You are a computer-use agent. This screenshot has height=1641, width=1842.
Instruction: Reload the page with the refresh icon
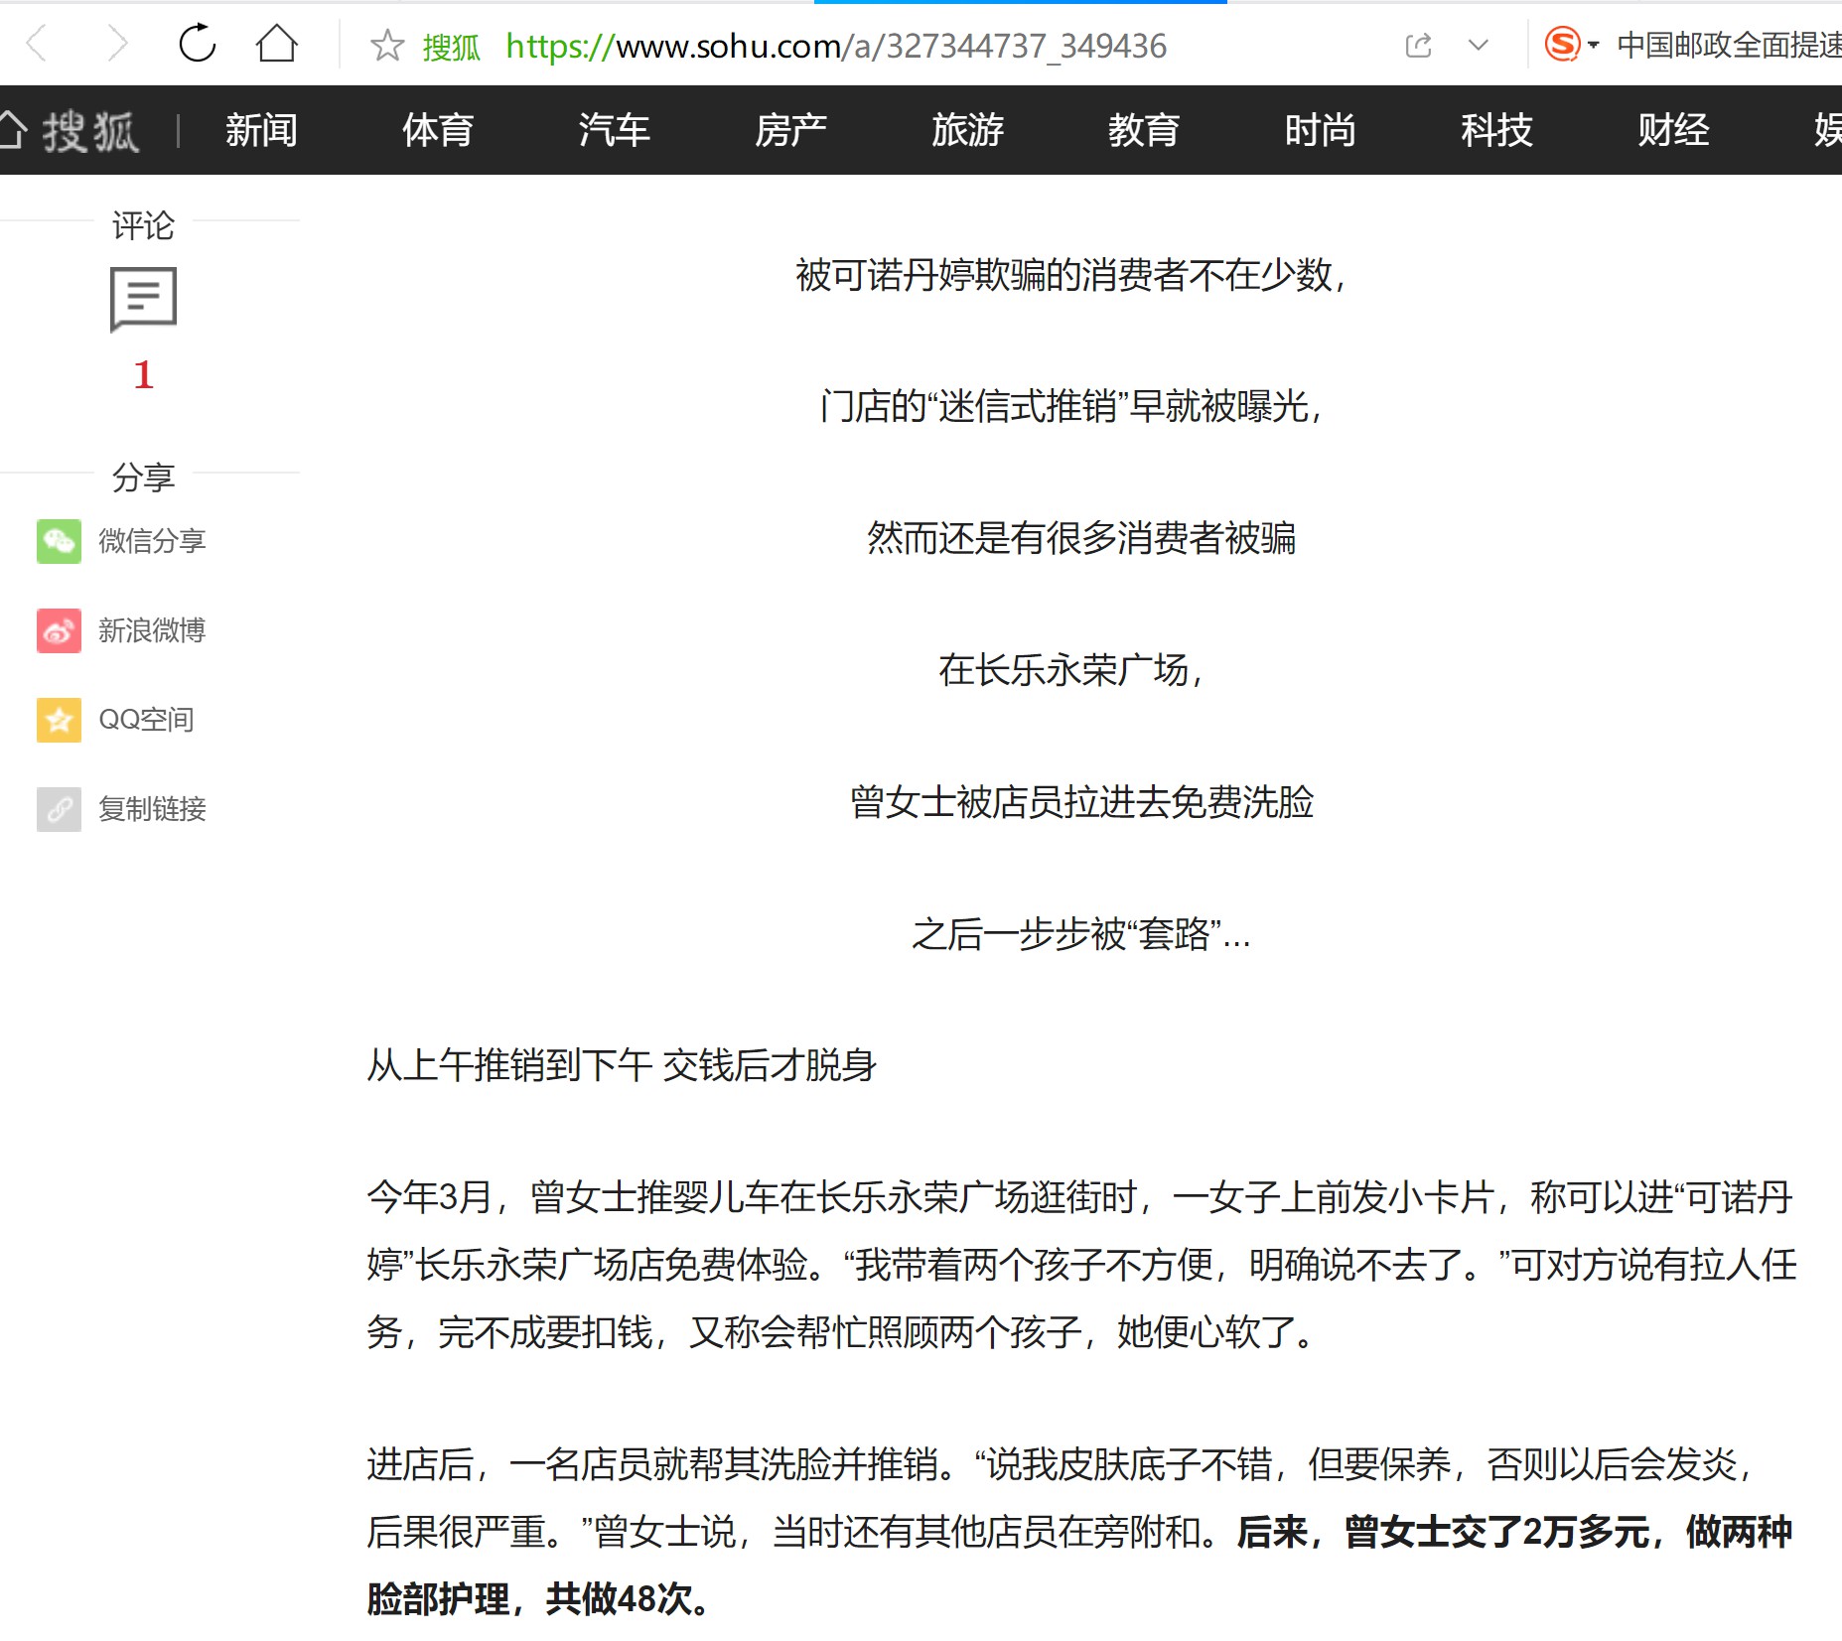[x=197, y=44]
